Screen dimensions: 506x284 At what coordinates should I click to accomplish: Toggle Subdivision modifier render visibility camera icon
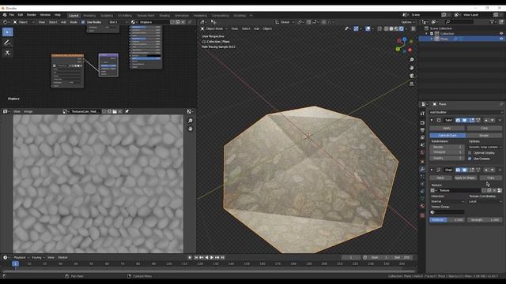click(x=458, y=120)
